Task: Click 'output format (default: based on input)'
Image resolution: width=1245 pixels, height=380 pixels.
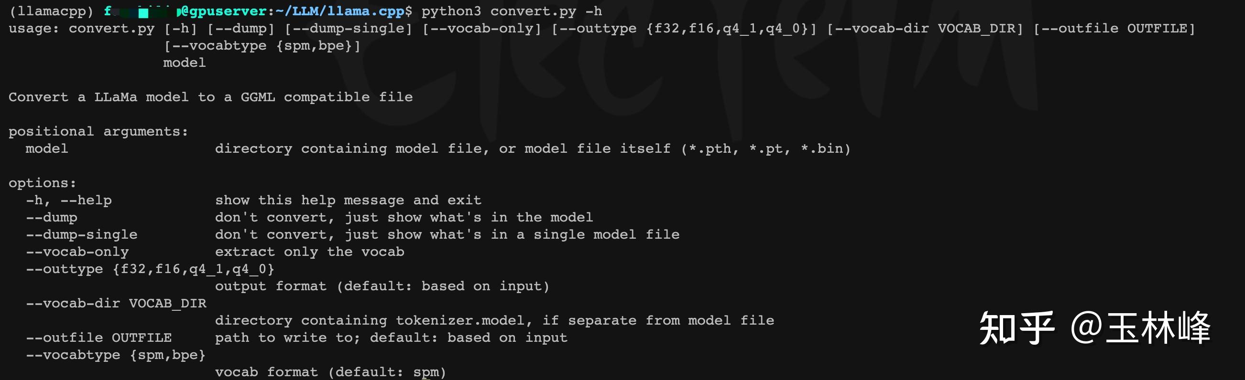Action: pyautogui.click(x=382, y=286)
